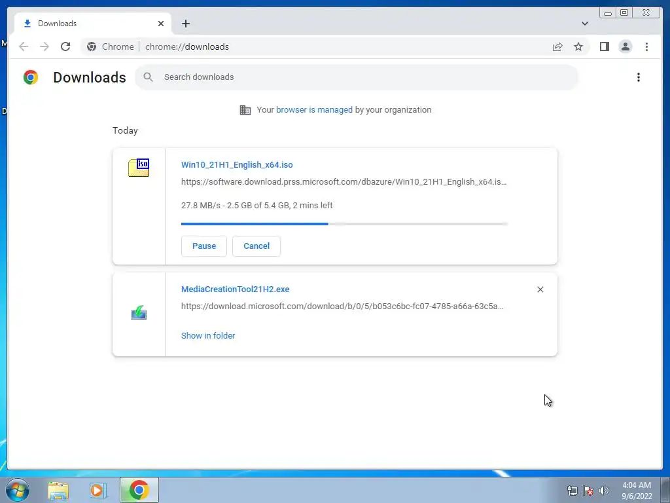
Task: Click the ISO file icon
Action: click(139, 167)
